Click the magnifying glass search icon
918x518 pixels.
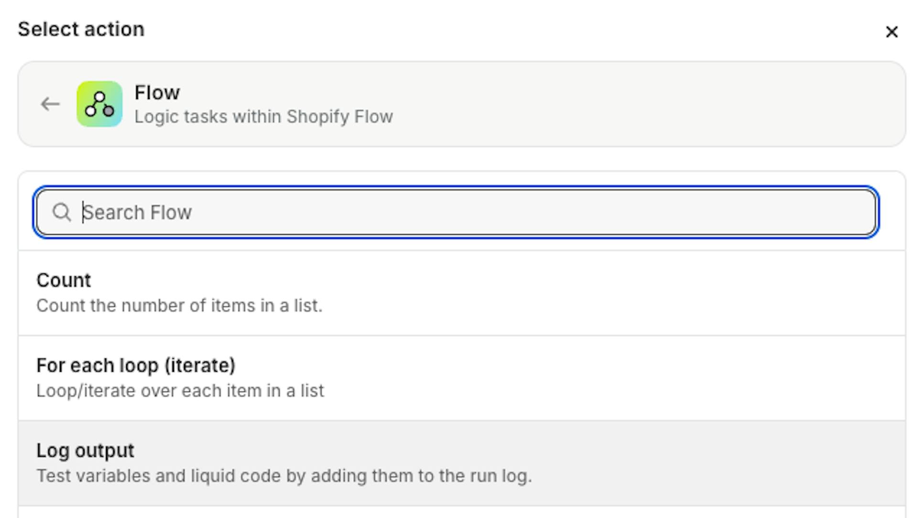pyautogui.click(x=62, y=212)
